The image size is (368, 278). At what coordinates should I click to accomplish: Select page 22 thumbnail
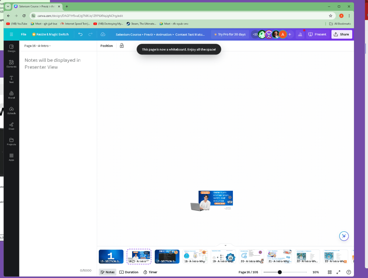point(308,256)
